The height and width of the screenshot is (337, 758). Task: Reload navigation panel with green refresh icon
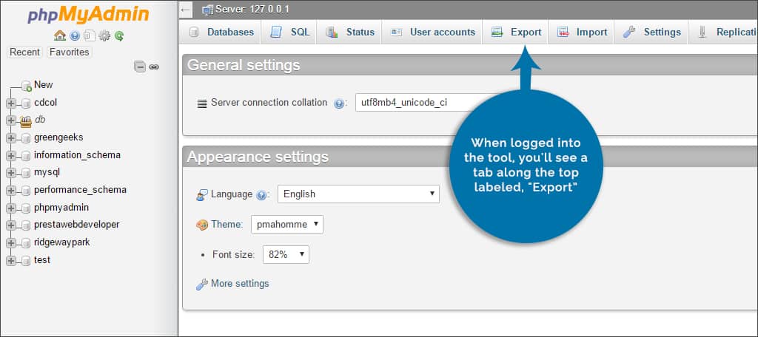[x=118, y=35]
